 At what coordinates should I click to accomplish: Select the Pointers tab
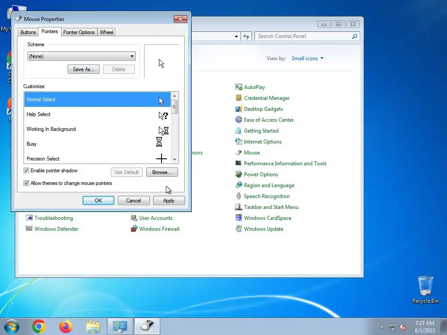(x=50, y=31)
